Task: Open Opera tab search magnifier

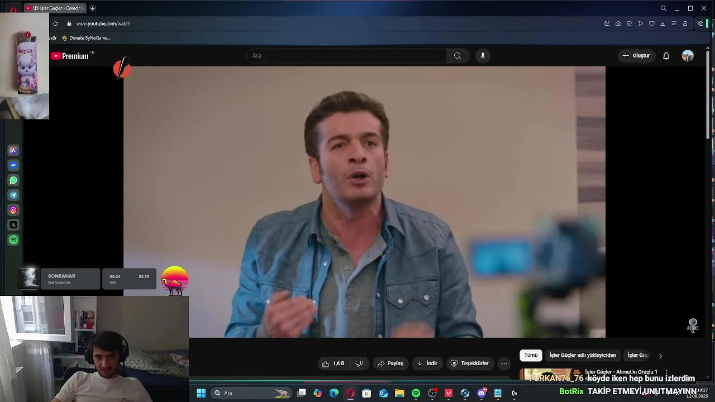Action: coord(664,8)
